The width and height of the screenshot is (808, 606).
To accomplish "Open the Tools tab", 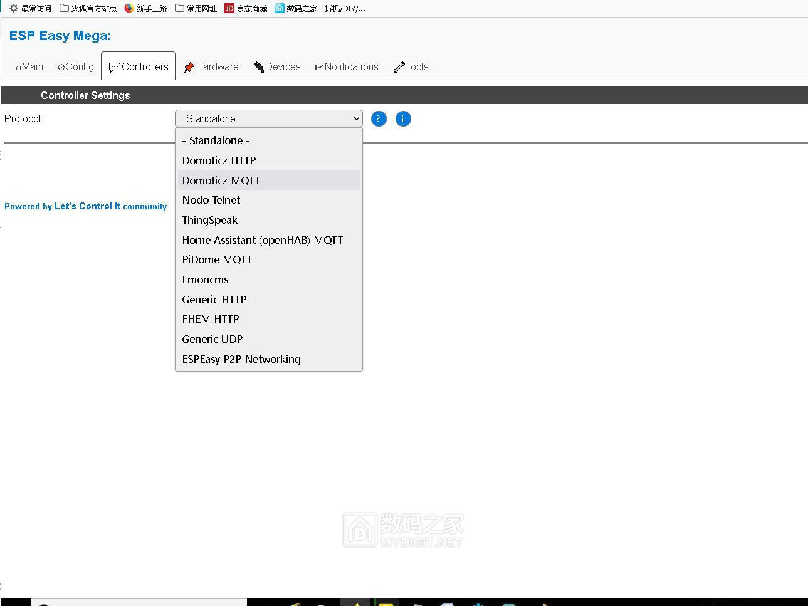I will pyautogui.click(x=411, y=67).
